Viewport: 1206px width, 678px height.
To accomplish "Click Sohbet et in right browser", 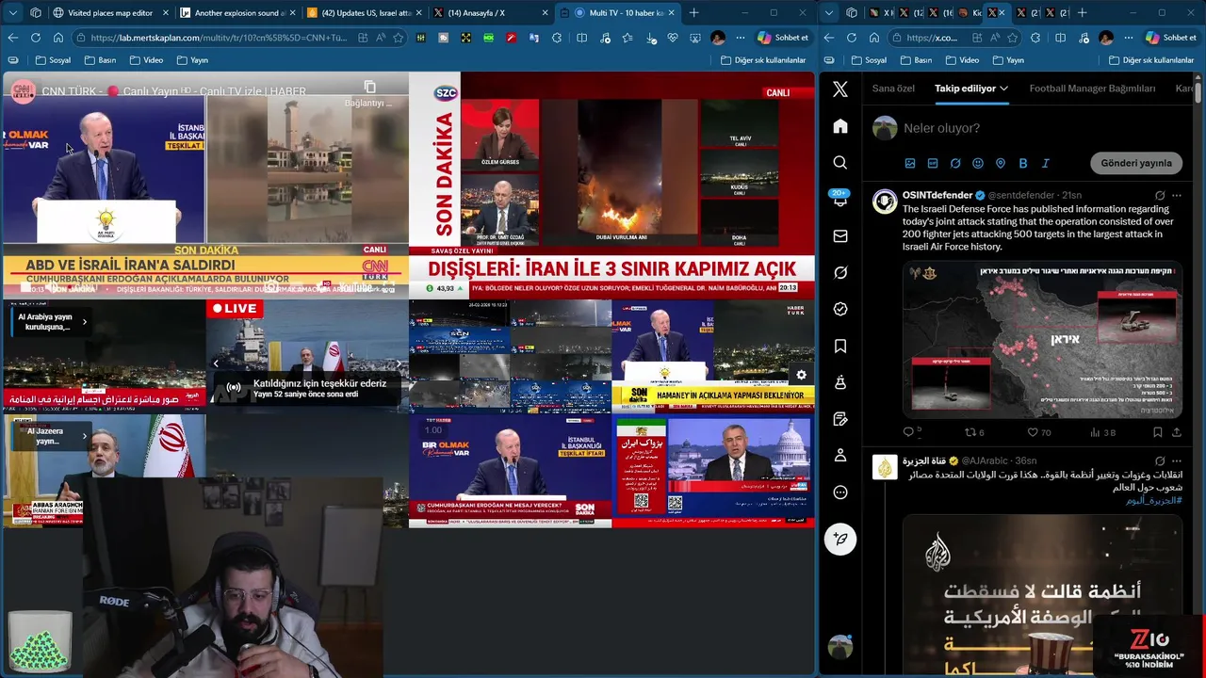I will click(1170, 38).
